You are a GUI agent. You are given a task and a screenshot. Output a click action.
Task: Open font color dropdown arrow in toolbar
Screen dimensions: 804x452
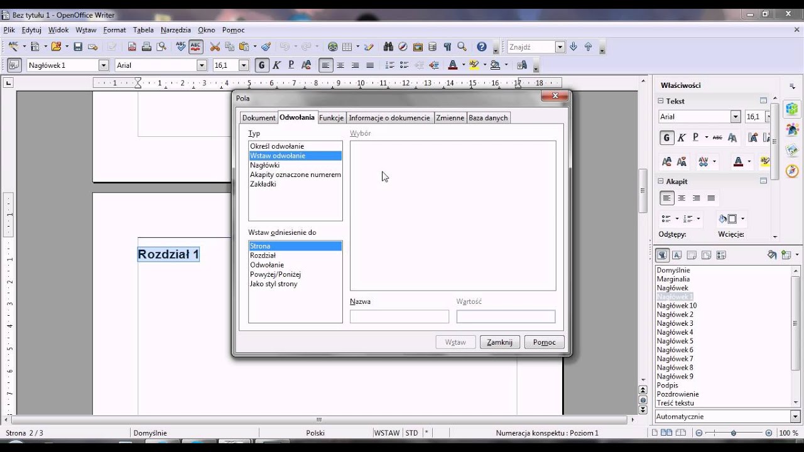[464, 65]
